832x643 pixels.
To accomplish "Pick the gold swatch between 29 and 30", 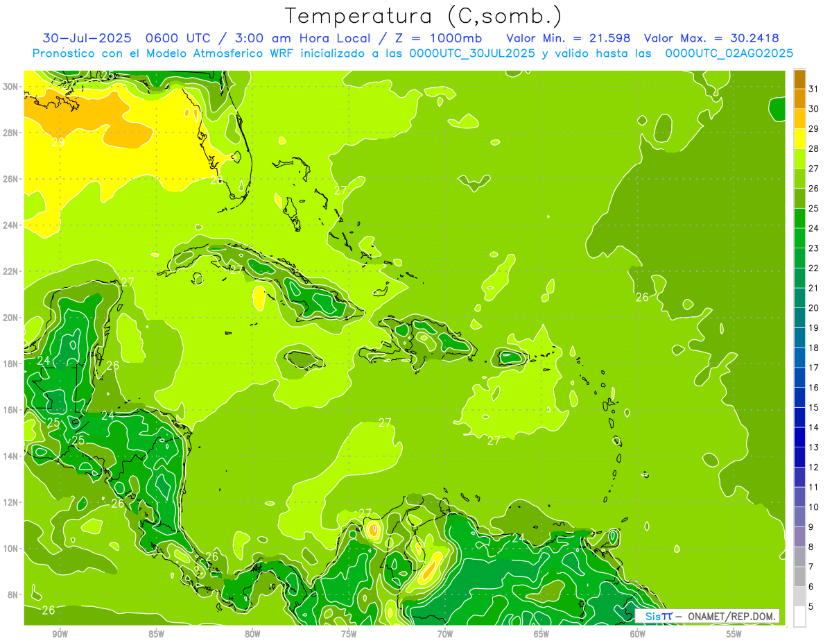I will (800, 119).
